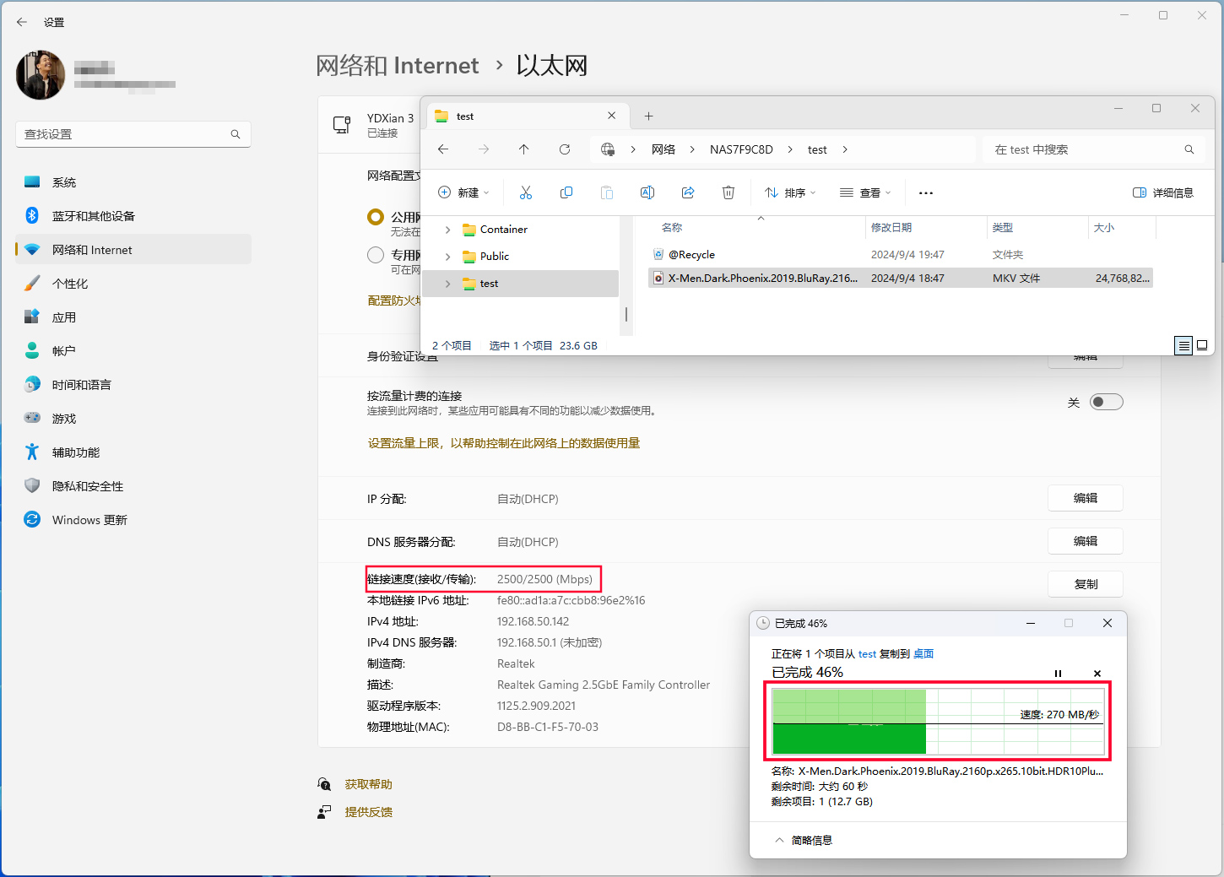Open Privacy and security settings

pyautogui.click(x=133, y=486)
